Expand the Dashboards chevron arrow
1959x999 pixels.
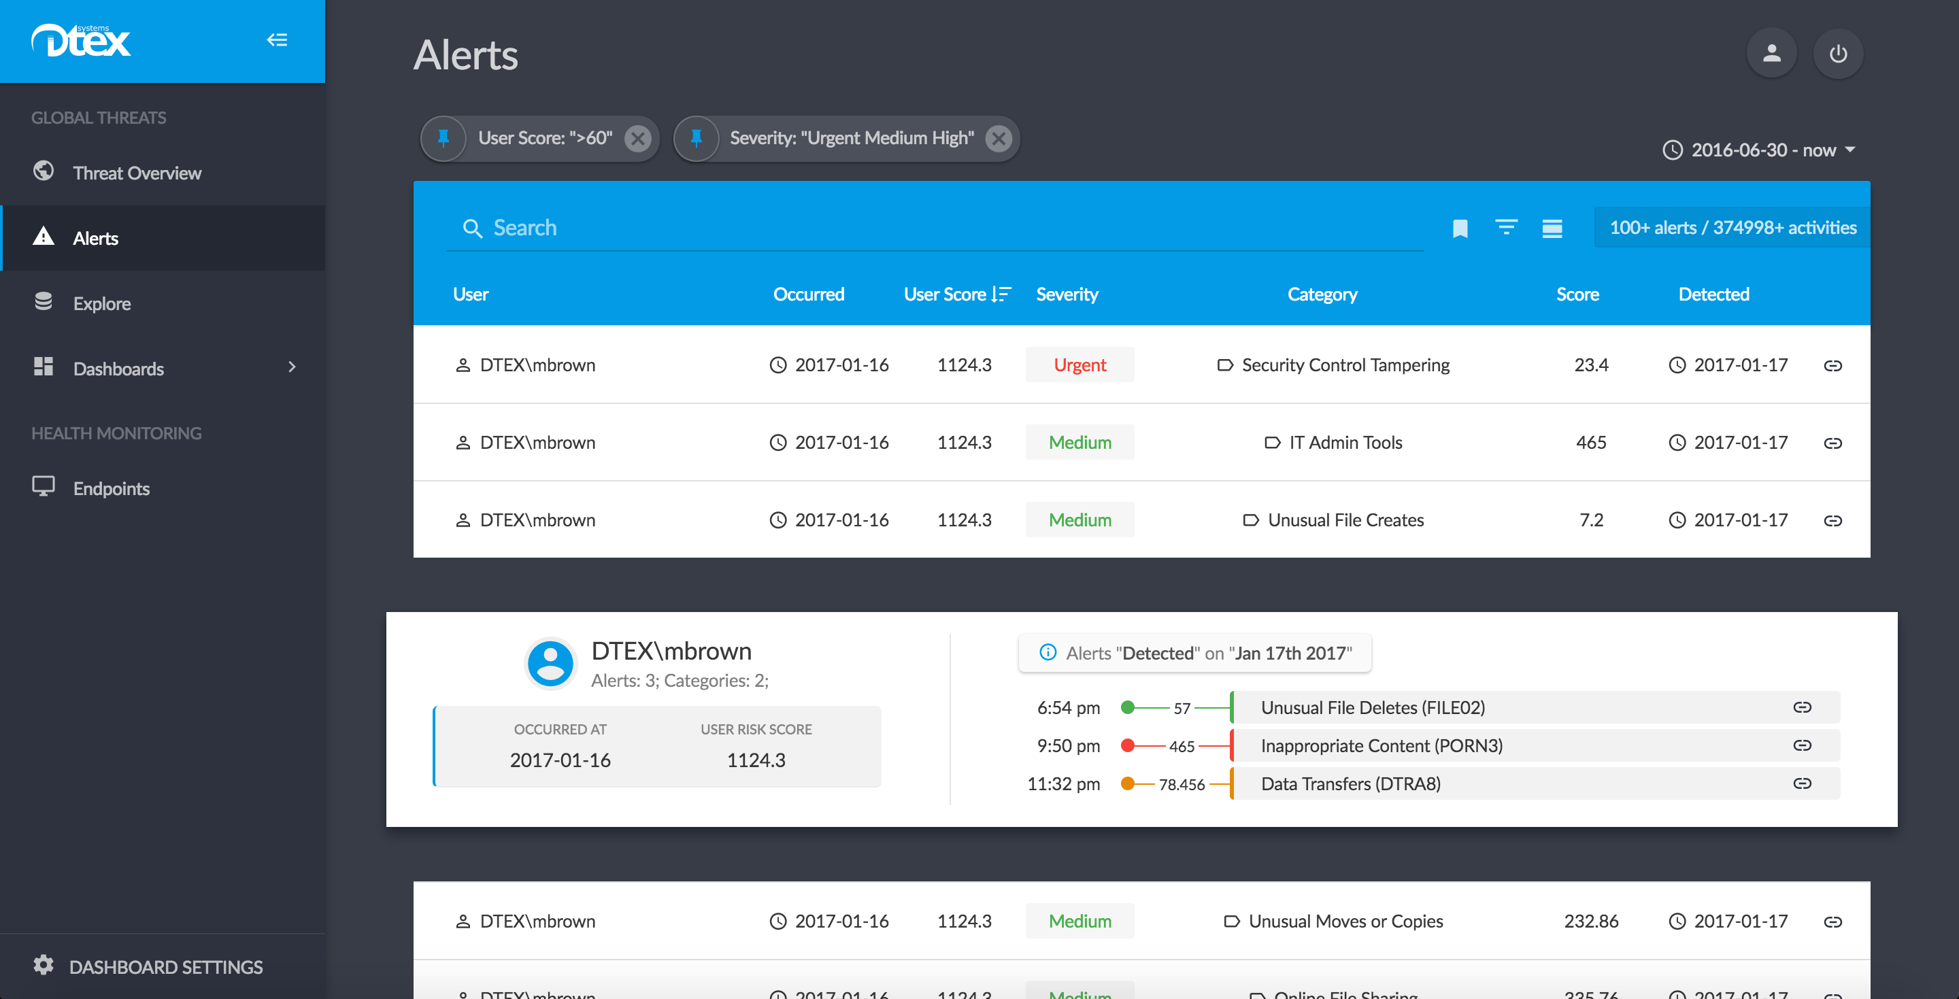pos(292,367)
